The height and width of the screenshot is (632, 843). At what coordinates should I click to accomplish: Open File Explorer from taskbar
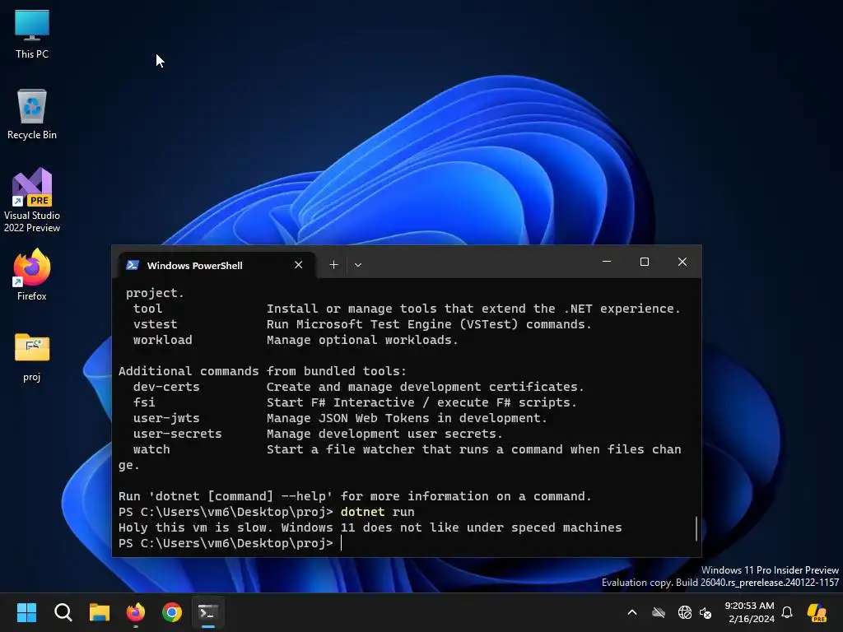point(100,612)
